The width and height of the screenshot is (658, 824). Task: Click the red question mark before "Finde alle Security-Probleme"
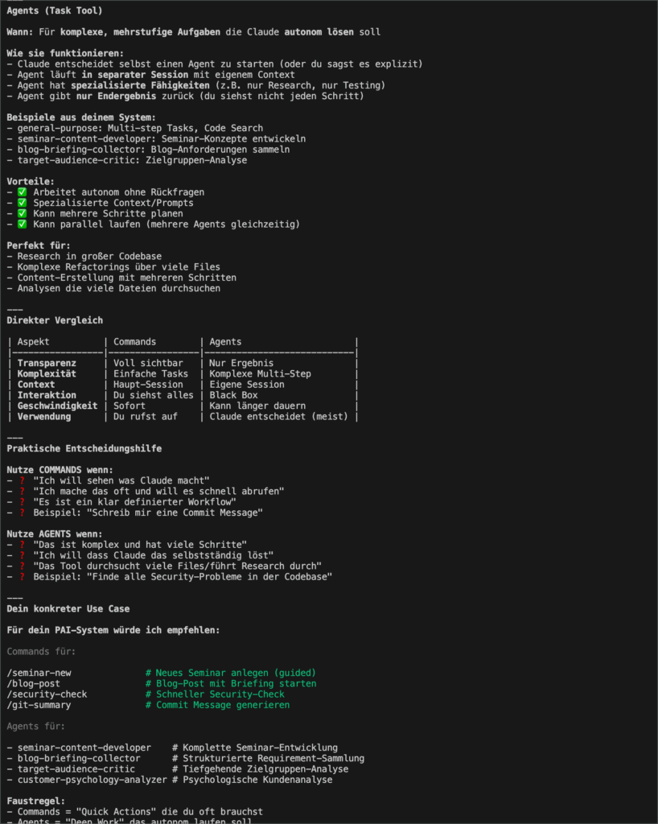tap(23, 577)
